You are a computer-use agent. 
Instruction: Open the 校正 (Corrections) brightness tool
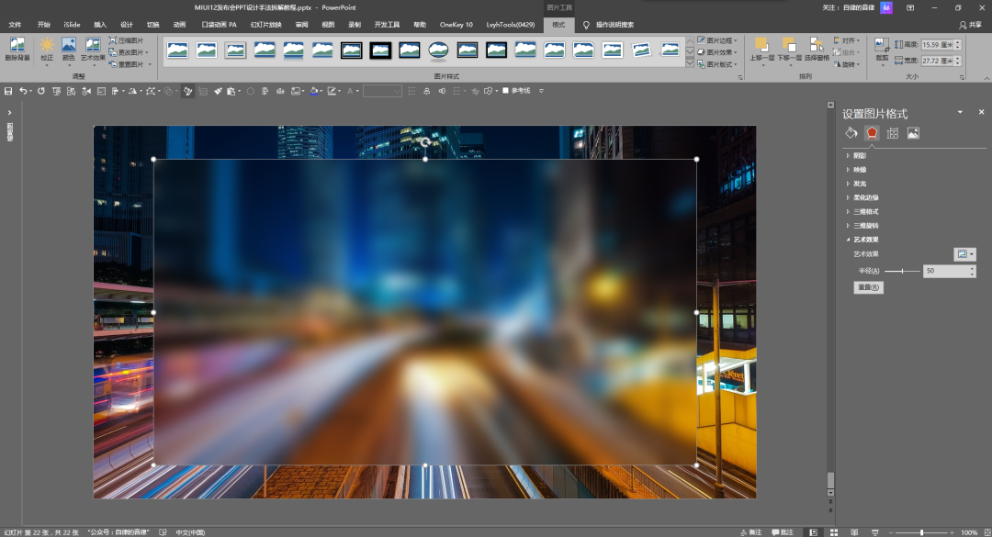pyautogui.click(x=47, y=46)
